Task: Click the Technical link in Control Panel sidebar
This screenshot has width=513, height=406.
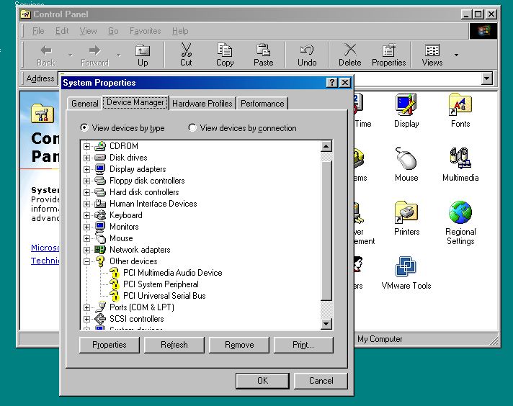Action: 45,261
